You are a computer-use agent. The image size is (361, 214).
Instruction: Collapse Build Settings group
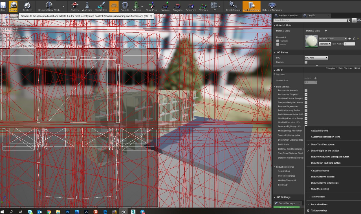(x=275, y=87)
